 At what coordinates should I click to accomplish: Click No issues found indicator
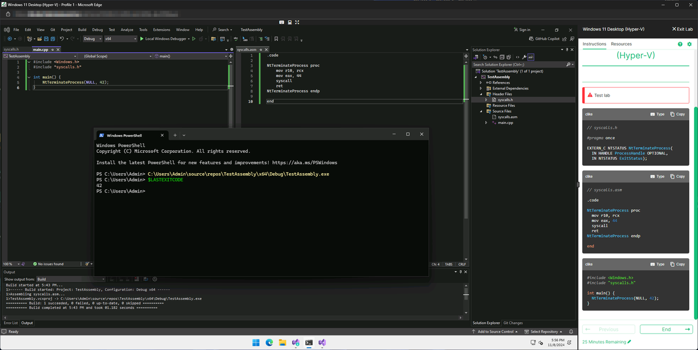pos(48,264)
